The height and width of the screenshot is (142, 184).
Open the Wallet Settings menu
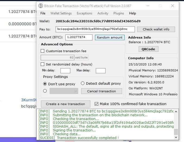[x=61, y=13]
